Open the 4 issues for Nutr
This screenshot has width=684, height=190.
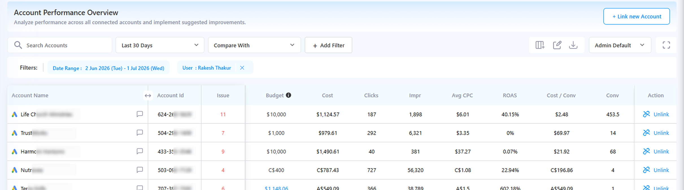pyautogui.click(x=223, y=170)
